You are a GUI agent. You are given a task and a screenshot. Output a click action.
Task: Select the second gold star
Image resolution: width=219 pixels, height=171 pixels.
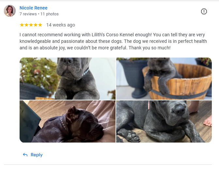point(26,25)
